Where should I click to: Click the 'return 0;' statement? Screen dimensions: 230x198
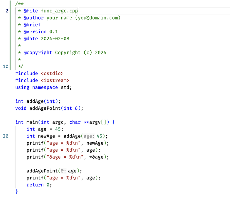(39, 185)
